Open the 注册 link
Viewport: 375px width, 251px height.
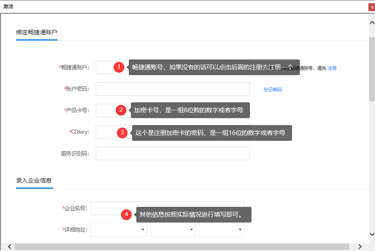(332, 68)
